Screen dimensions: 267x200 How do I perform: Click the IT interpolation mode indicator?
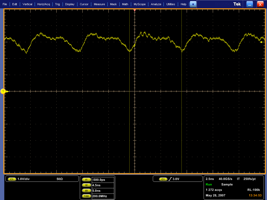pyautogui.click(x=238, y=179)
